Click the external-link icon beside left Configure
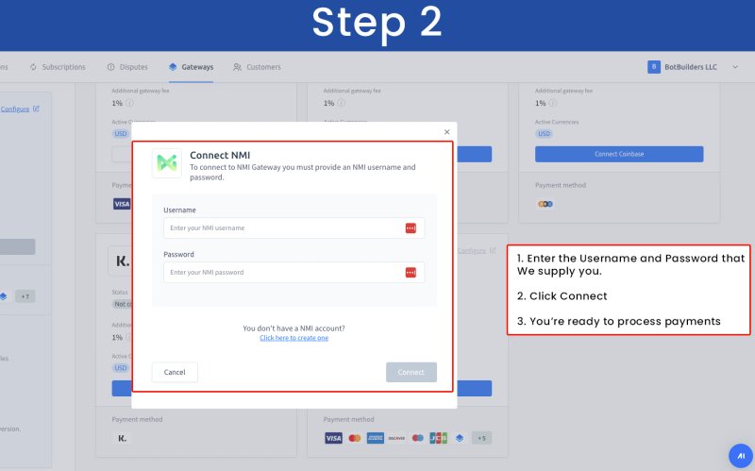Viewport: 755px width, 471px height. click(x=36, y=109)
